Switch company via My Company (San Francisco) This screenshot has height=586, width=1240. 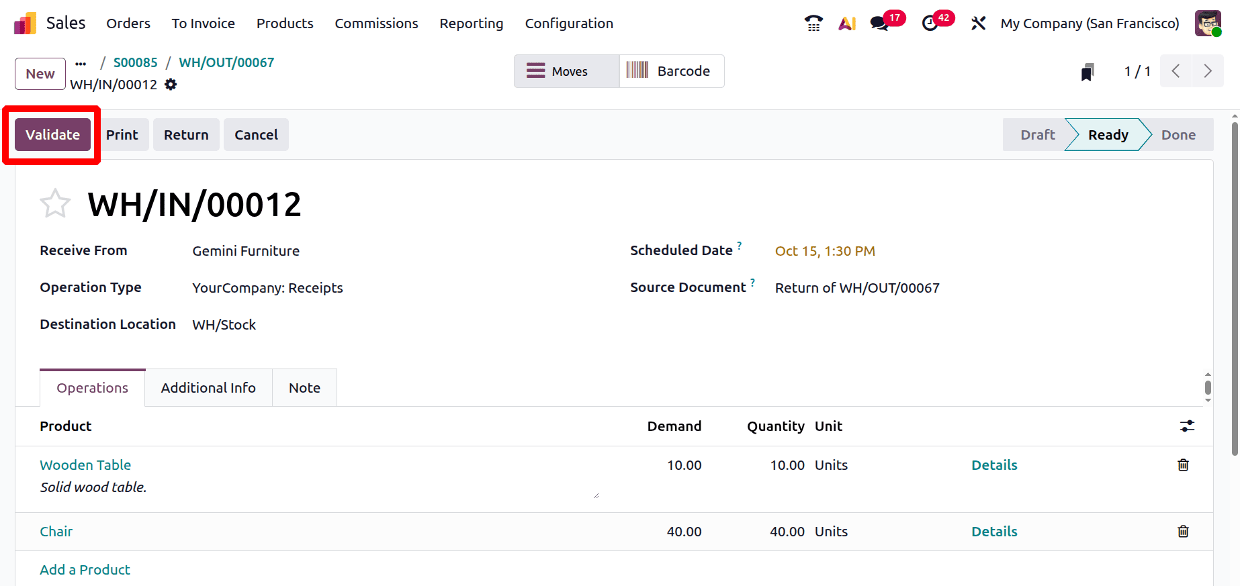(x=1090, y=23)
